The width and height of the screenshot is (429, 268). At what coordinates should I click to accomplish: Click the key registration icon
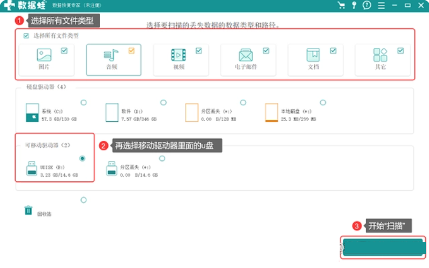(354, 5)
